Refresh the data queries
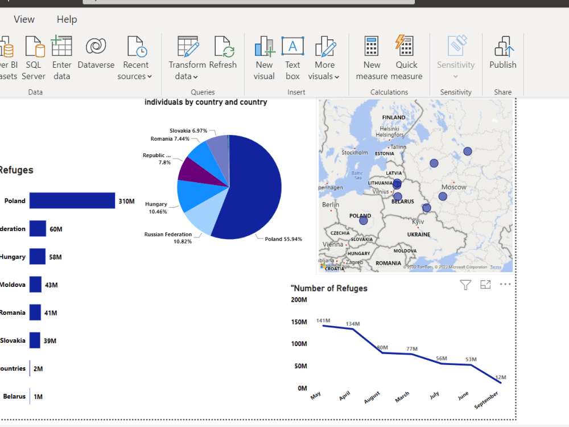This screenshot has height=427, width=569. point(223,52)
